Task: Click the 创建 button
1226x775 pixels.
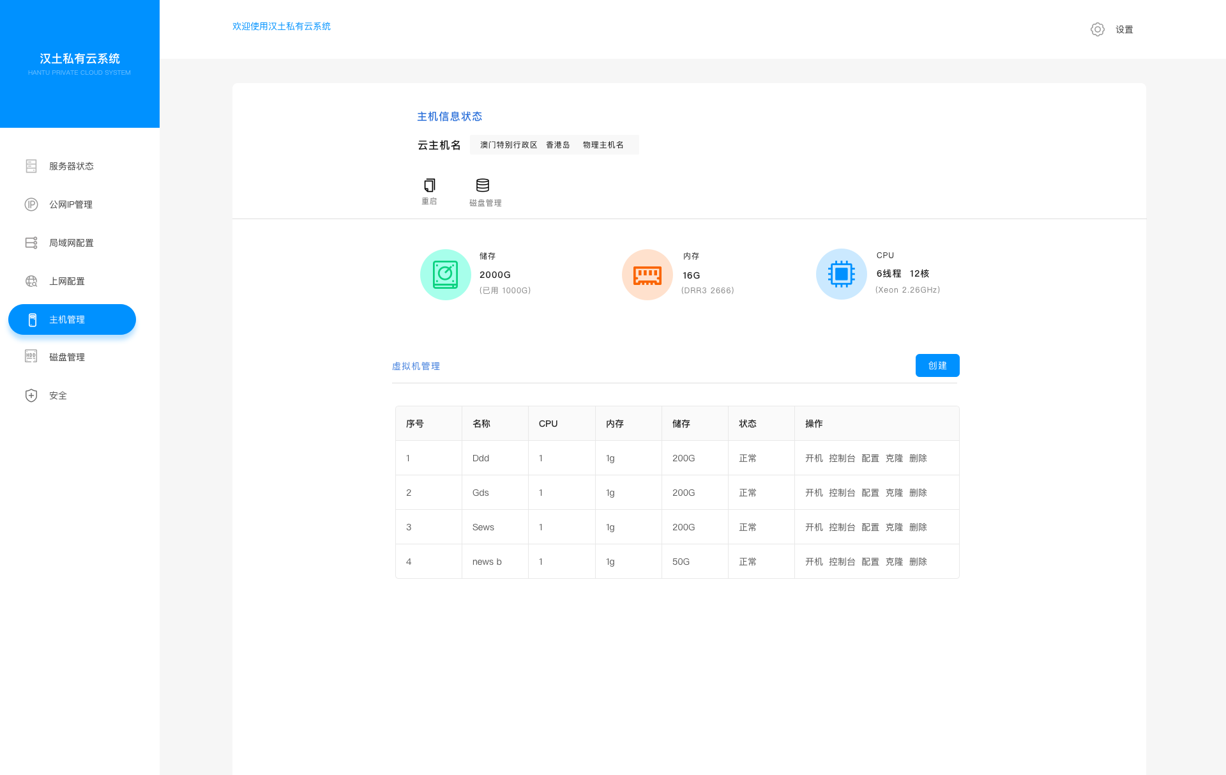Action: click(x=937, y=365)
